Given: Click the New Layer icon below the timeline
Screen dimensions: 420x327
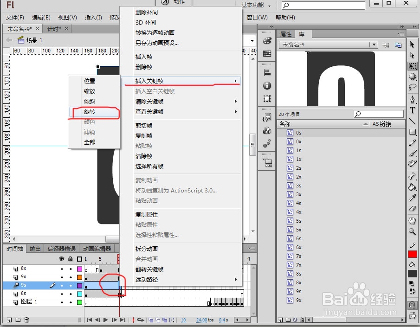Looking at the screenshot, I should [9, 320].
